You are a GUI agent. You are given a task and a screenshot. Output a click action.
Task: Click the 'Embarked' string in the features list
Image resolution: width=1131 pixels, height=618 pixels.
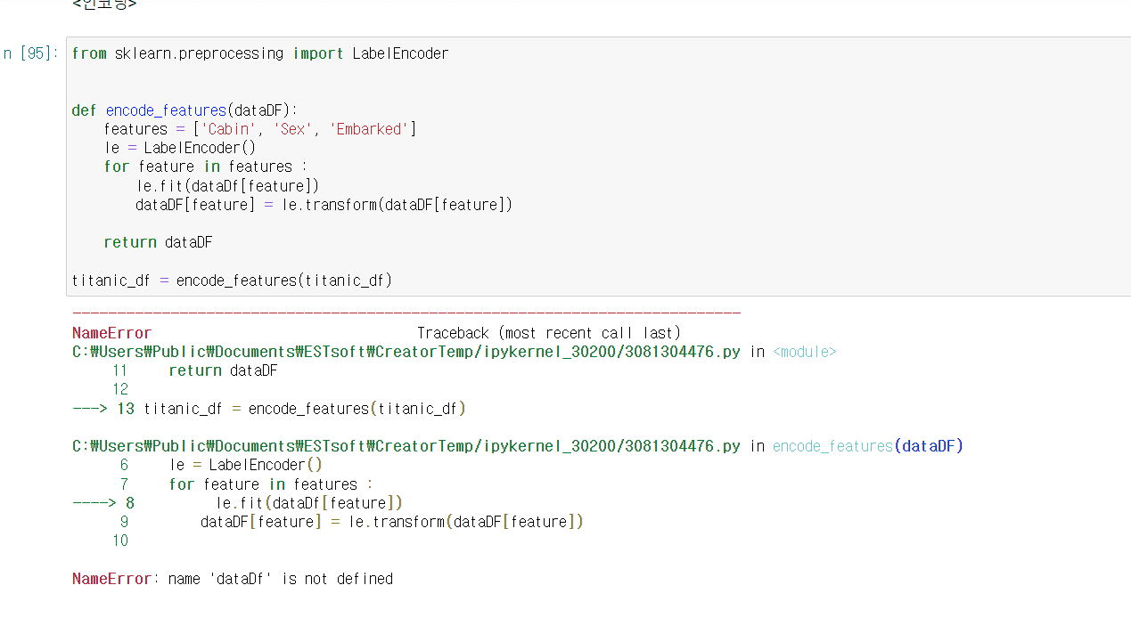(x=369, y=129)
